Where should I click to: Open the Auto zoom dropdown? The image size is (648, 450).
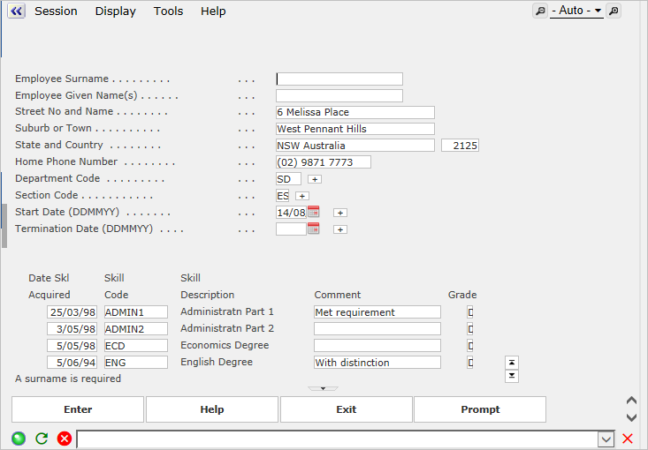(x=576, y=11)
